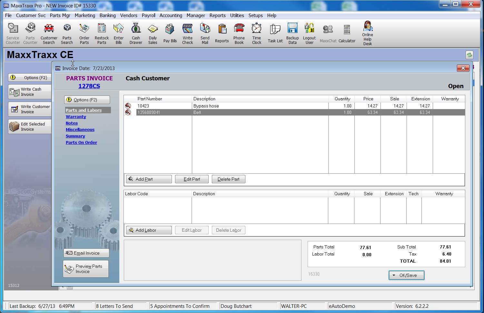The height and width of the screenshot is (313, 484).
Task: Open the Service Counter toolbar icon
Action: [13, 33]
